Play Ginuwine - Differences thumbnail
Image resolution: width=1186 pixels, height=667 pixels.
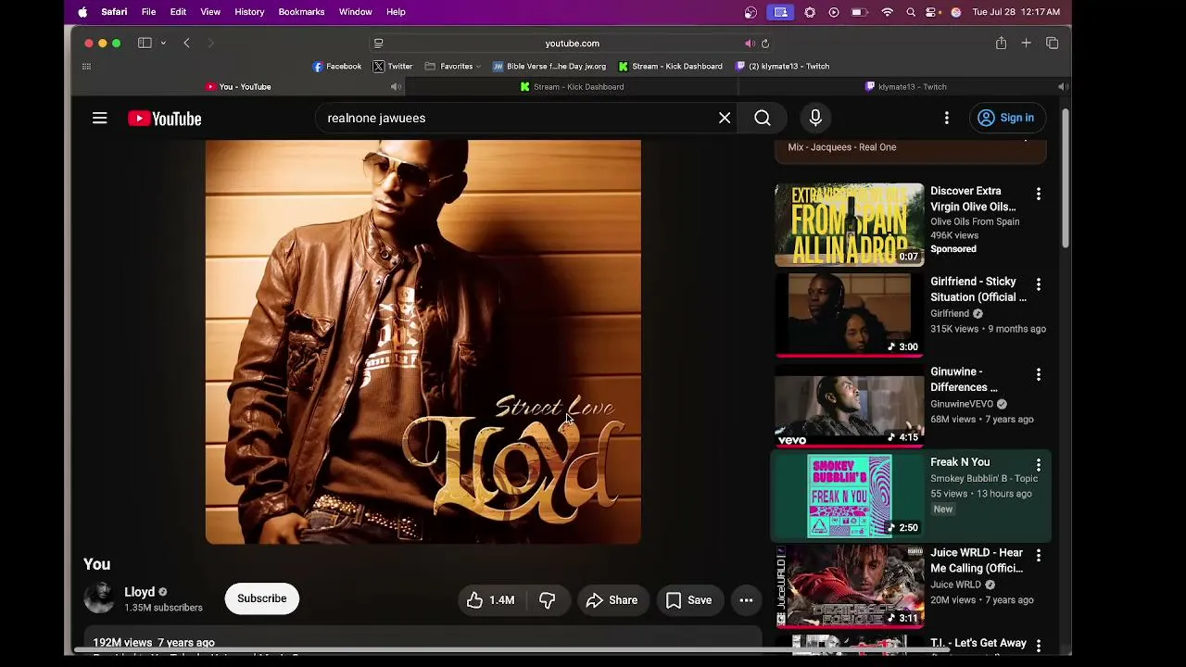tap(850, 406)
